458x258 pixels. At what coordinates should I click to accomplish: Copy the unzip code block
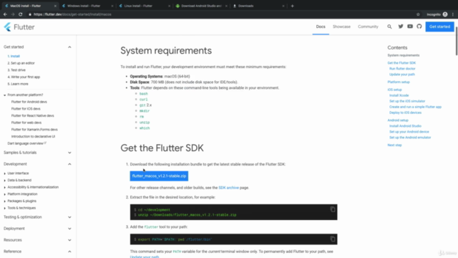[332, 209]
